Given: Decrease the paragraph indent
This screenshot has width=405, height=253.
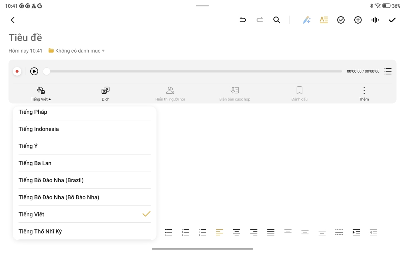Looking at the screenshot, I should (373, 232).
